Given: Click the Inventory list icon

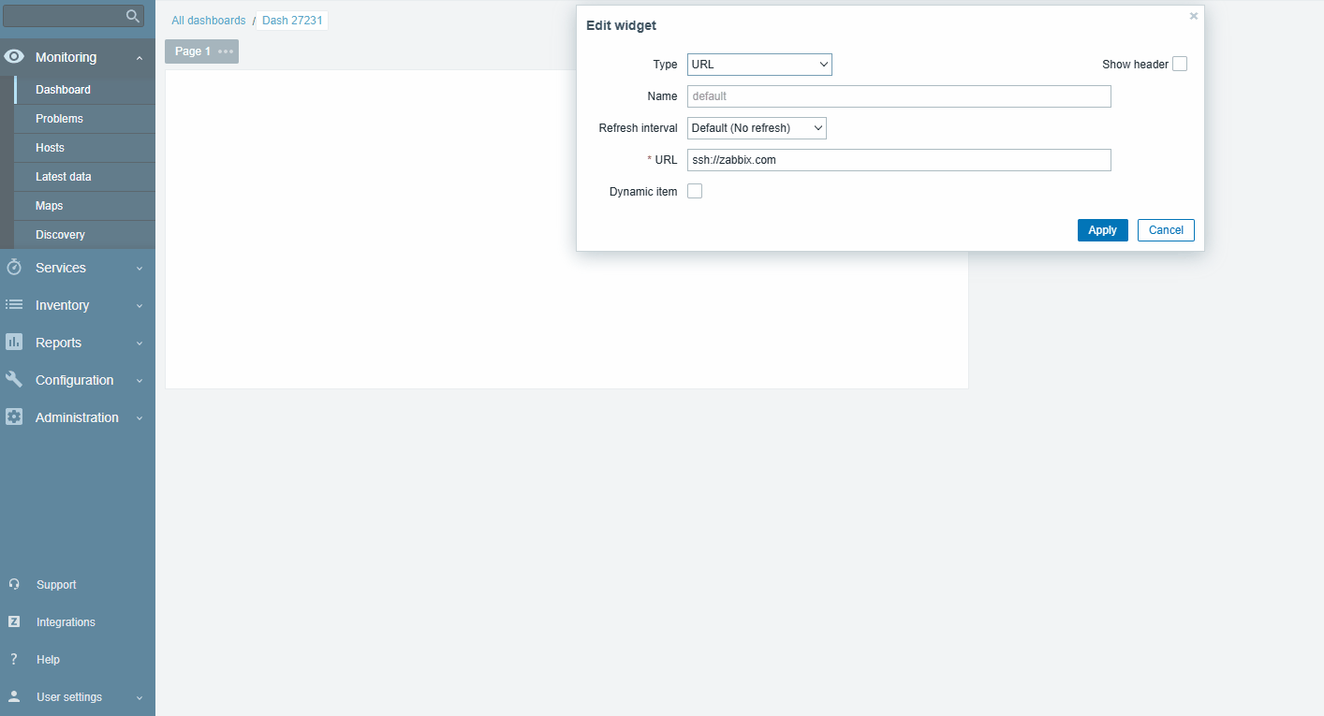Looking at the screenshot, I should pos(14,305).
